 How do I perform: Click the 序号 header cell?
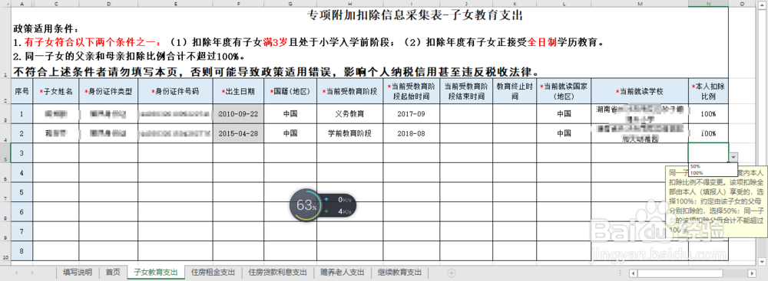click(22, 91)
